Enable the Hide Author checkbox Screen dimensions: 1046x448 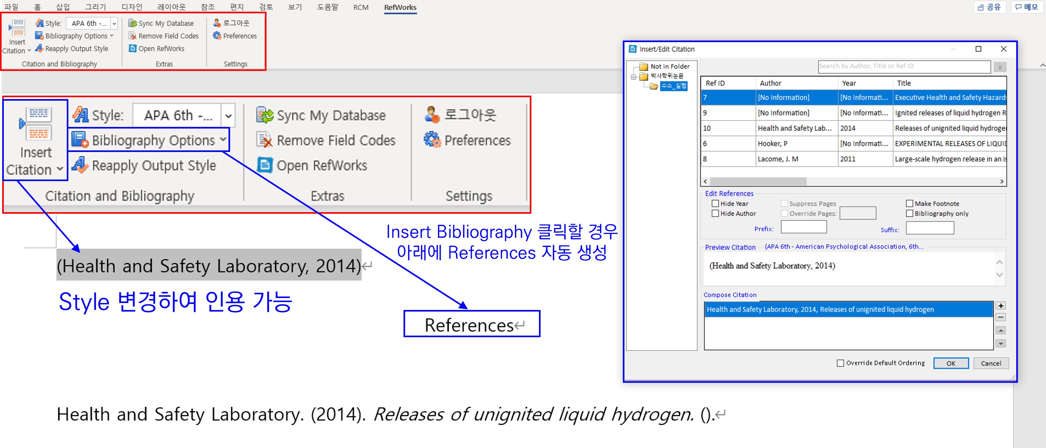click(716, 213)
